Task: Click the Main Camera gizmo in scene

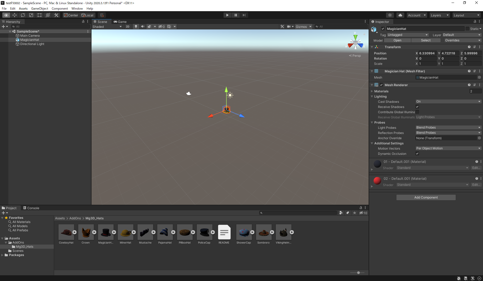Action: click(189, 93)
